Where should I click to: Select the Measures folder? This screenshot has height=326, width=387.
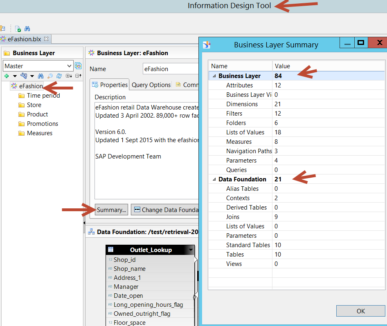[x=40, y=133]
